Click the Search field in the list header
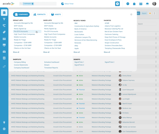 pos(147,24)
